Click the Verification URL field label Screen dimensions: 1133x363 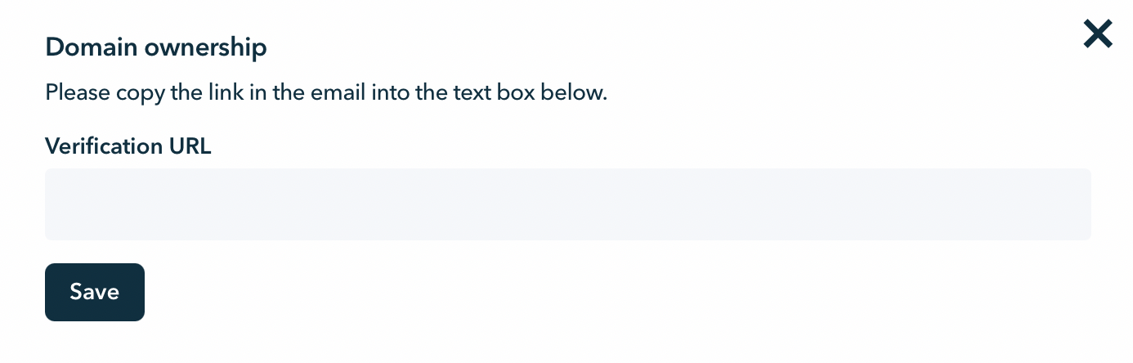click(128, 146)
